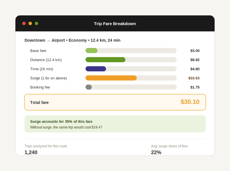Screen dimensions: 230x171
Task: Select the Base fare light green bar
Action: pos(91,51)
